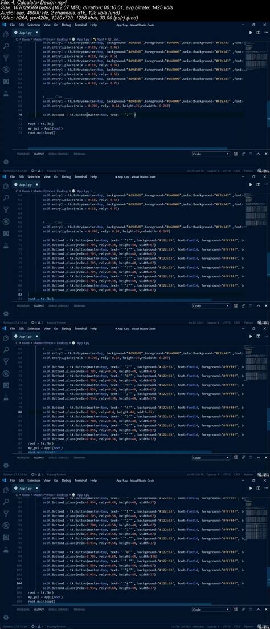Split editor icon in third frame
This screenshot has width=270, height=629.
click(258, 336)
